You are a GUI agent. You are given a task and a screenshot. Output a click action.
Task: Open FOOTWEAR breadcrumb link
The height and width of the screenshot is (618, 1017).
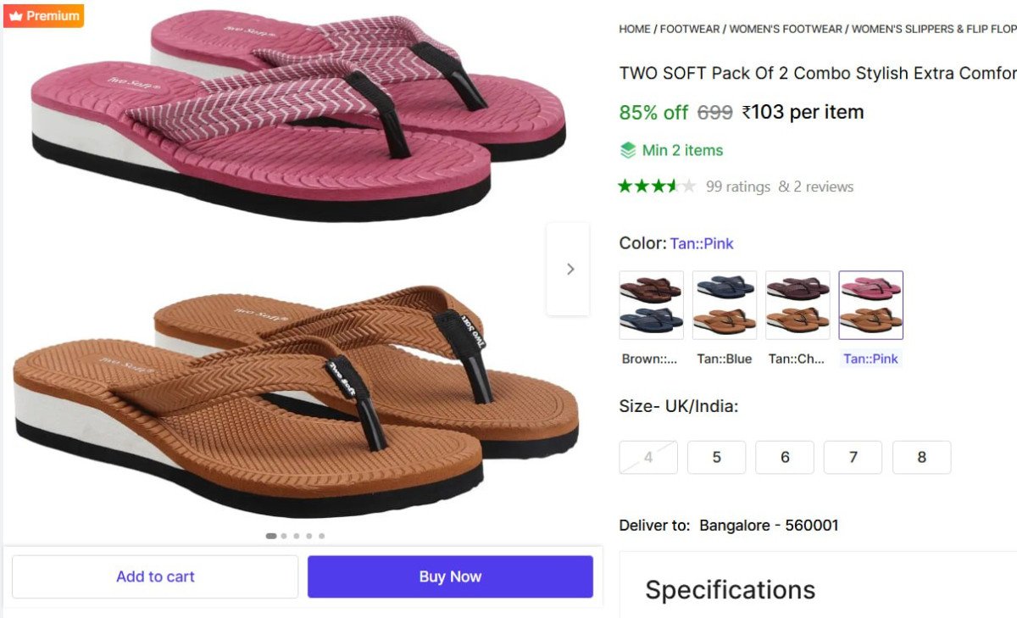tap(691, 29)
